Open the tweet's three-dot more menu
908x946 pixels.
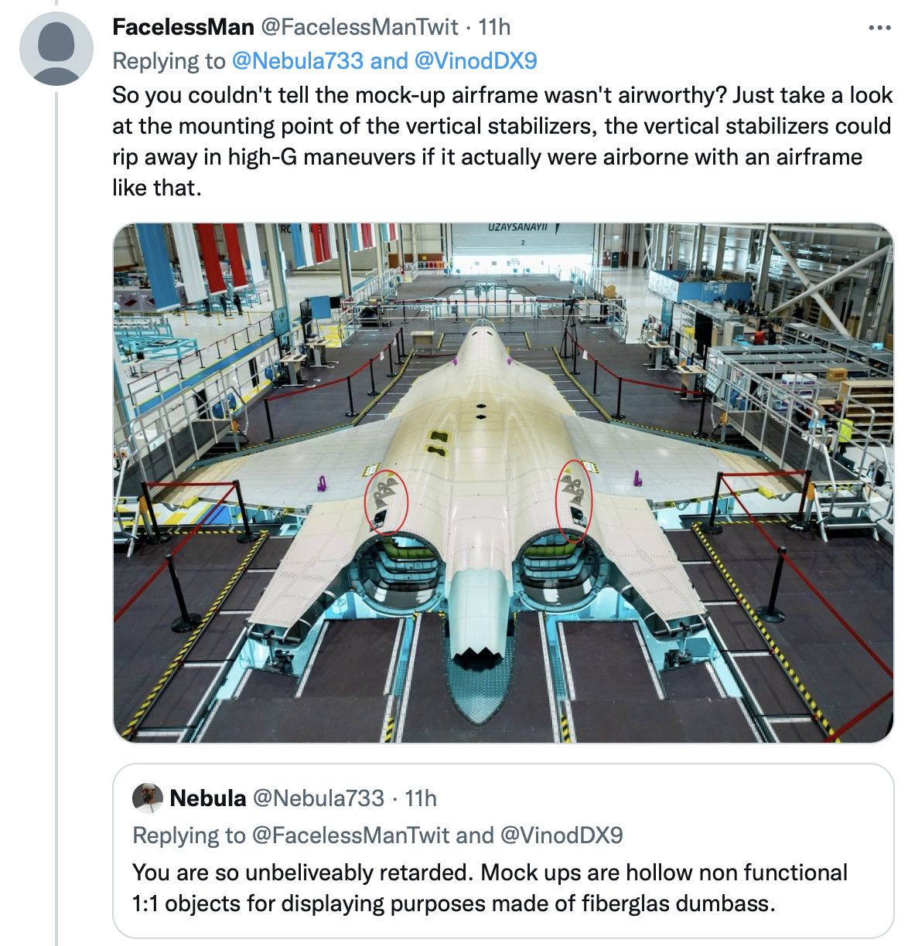[x=879, y=28]
